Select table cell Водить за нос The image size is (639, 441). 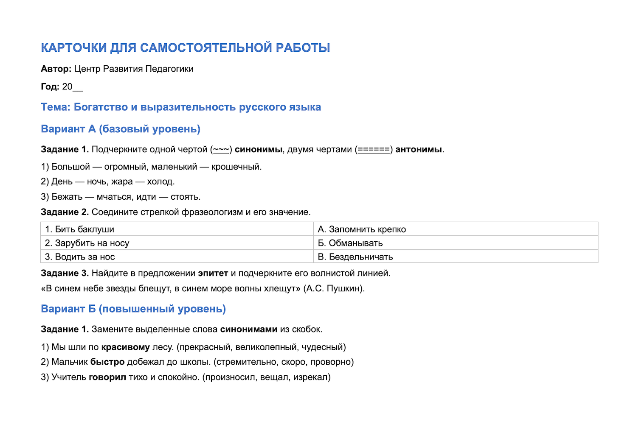(177, 257)
